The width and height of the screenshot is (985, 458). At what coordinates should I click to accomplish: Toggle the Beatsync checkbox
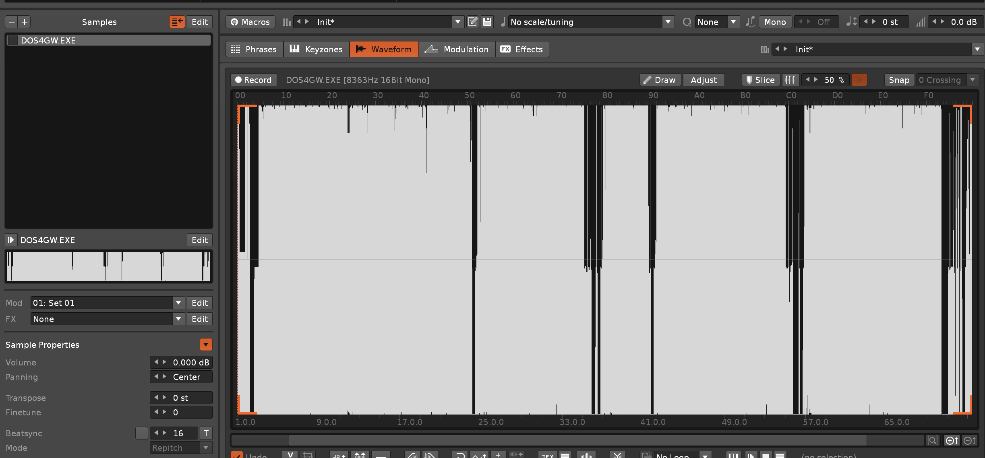(141, 433)
